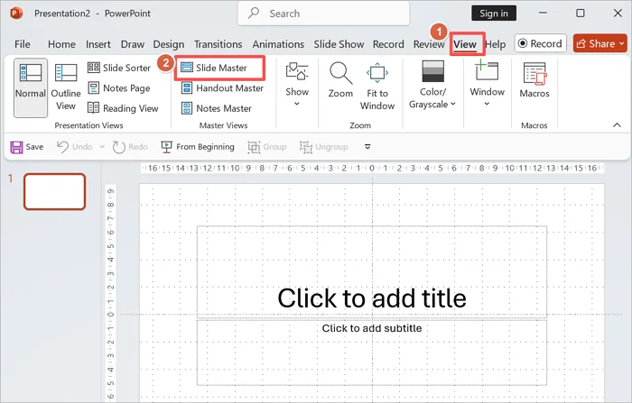Open the Design tab

click(x=169, y=44)
